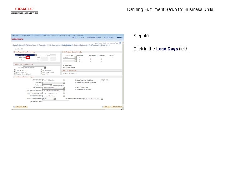Select Descending for the third sort row
Viewport: 225px width, 169px height.
tap(90, 61)
